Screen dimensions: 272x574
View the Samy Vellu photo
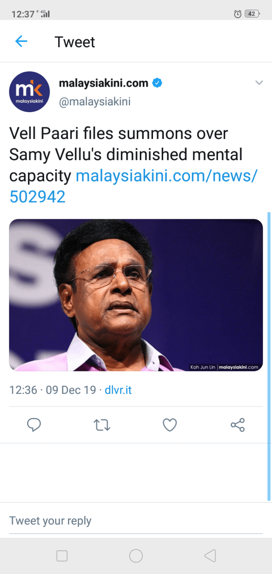136,295
